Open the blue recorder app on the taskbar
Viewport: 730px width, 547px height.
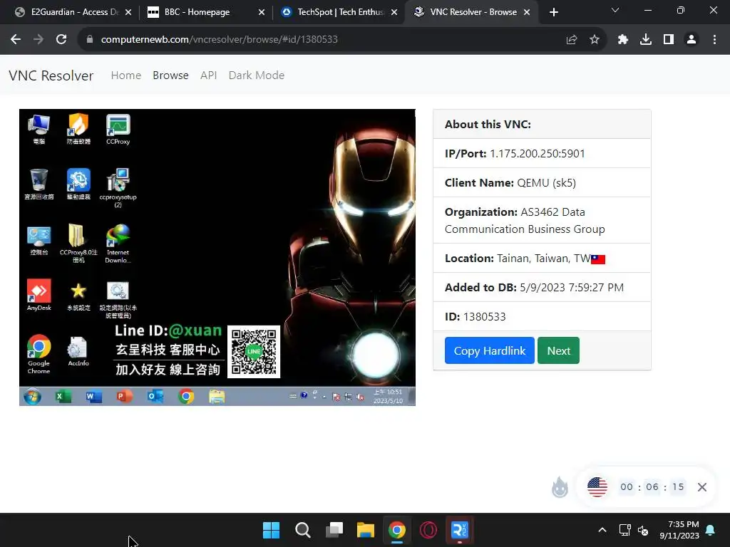click(460, 530)
